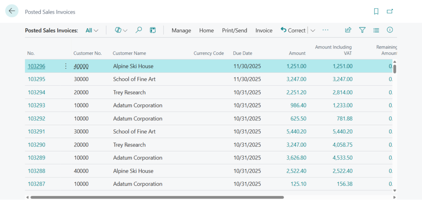The height and width of the screenshot is (208, 422).
Task: Open the filter pane funnel icon
Action: coord(362,30)
